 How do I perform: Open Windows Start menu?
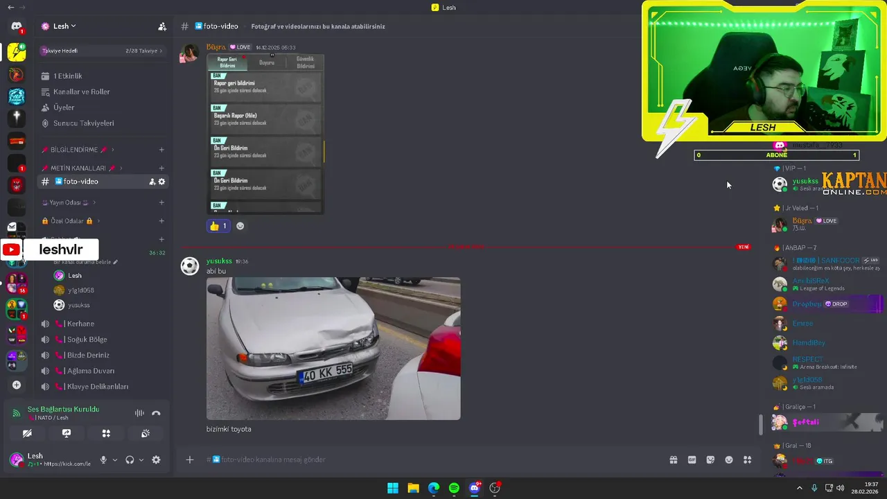tap(393, 488)
